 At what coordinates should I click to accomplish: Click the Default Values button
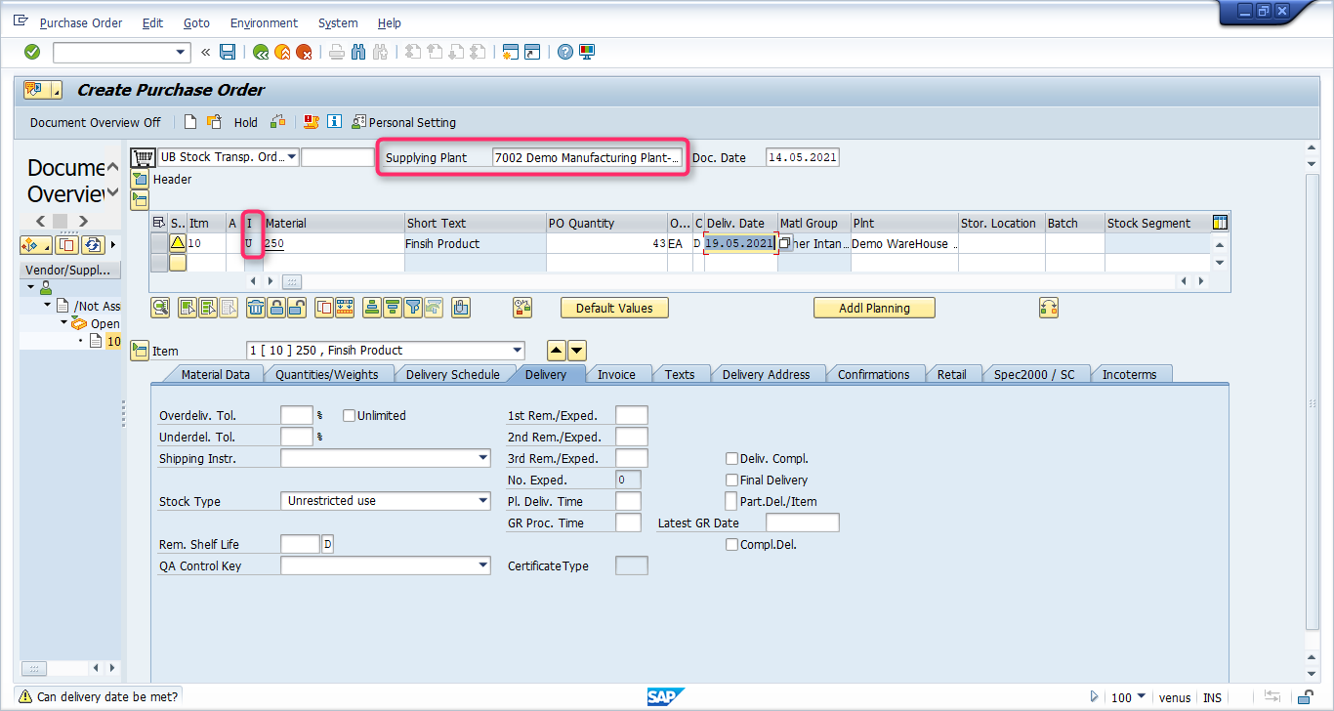click(614, 308)
